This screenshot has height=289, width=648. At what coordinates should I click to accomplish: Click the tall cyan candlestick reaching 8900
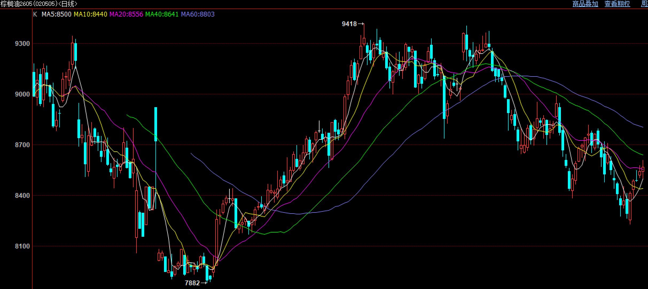tap(156, 124)
